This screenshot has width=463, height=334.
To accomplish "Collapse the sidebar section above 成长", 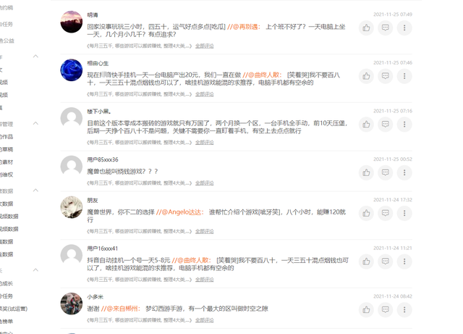I will [x=35, y=270].
